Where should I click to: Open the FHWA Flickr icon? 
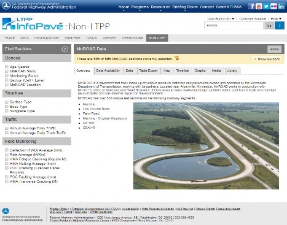273,6
